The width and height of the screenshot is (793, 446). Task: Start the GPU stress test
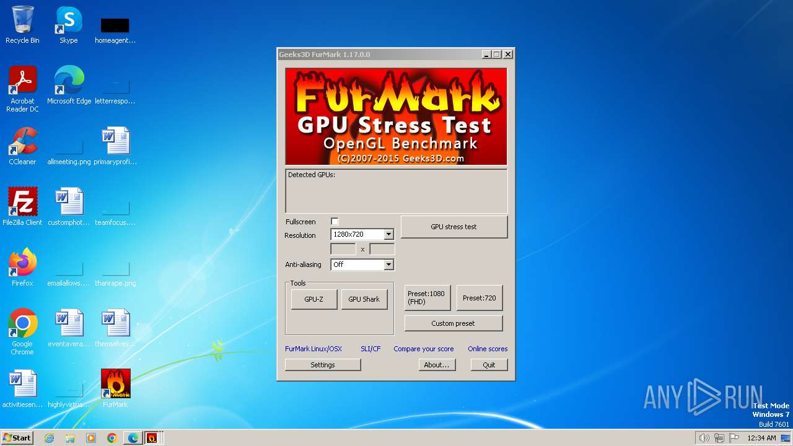pyautogui.click(x=454, y=227)
